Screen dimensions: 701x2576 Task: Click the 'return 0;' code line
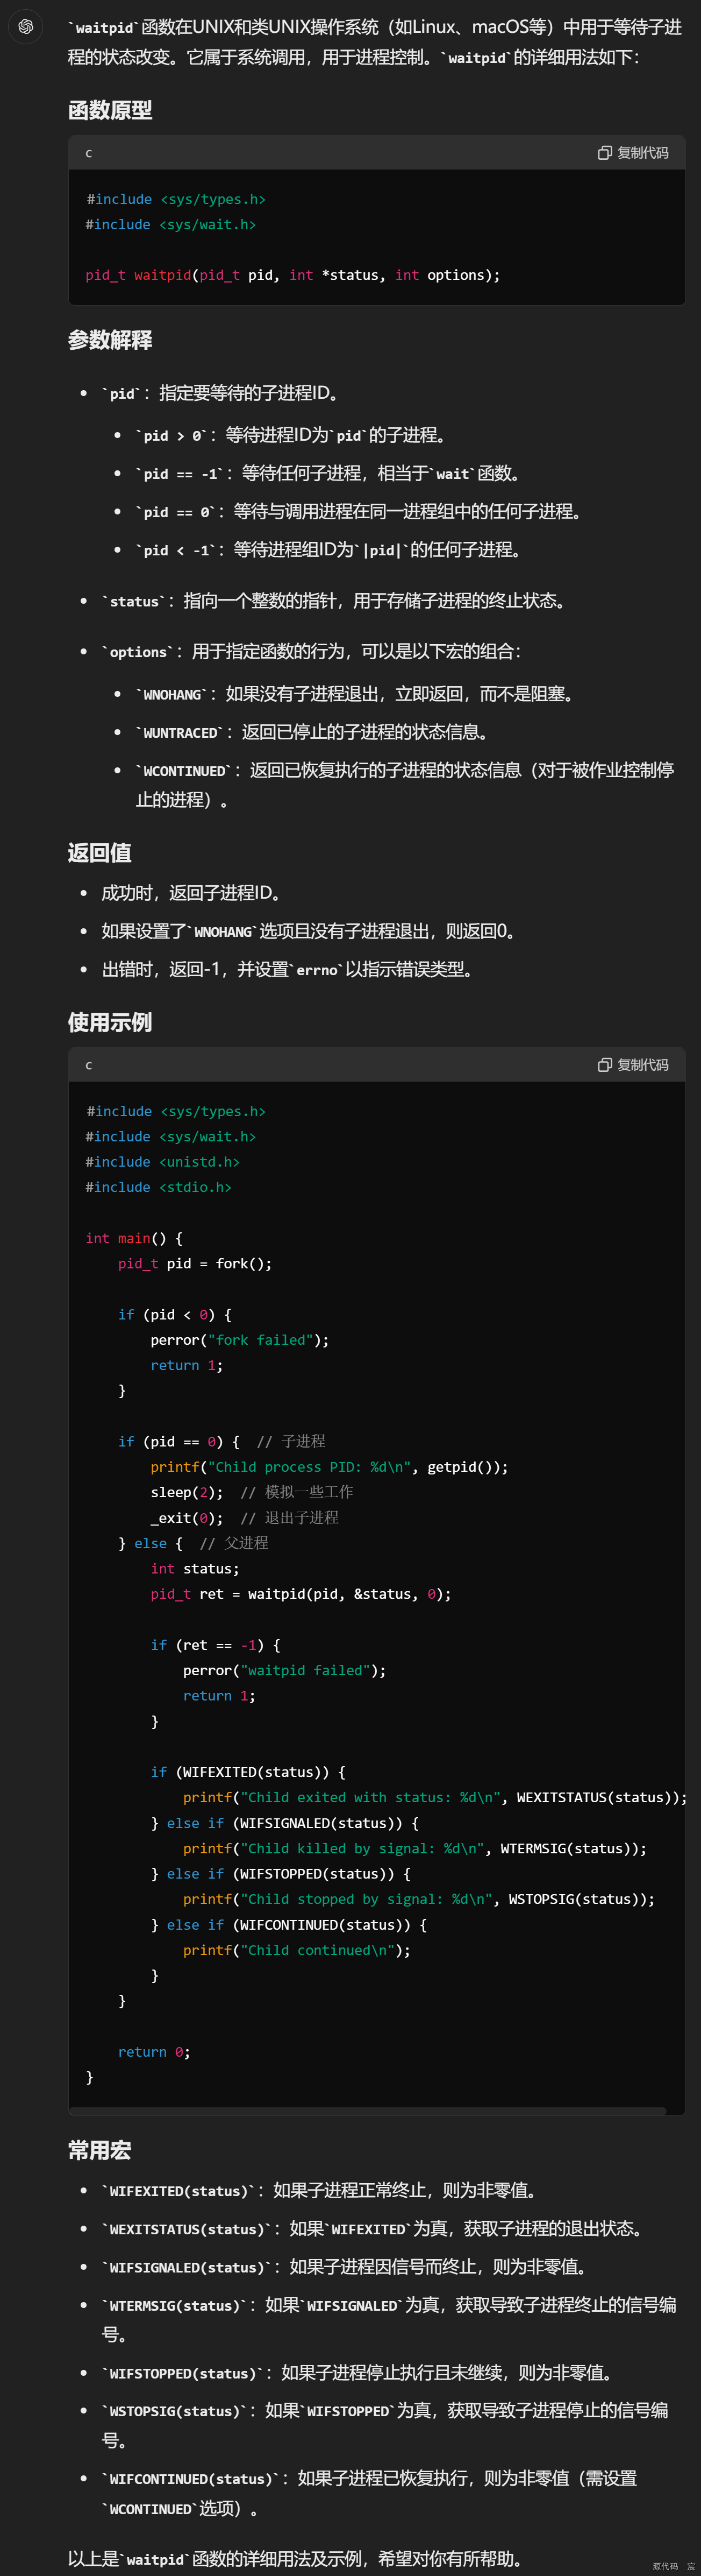tap(154, 2052)
